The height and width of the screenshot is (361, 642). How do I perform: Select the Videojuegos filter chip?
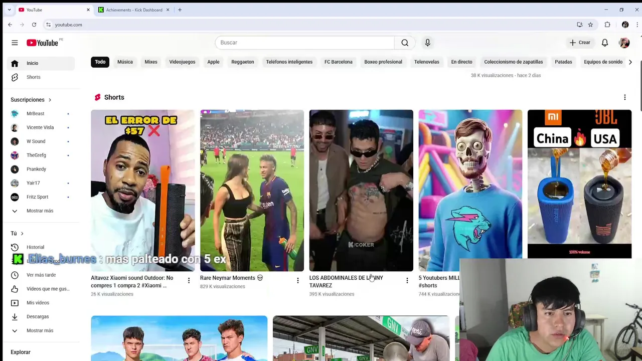[182, 62]
